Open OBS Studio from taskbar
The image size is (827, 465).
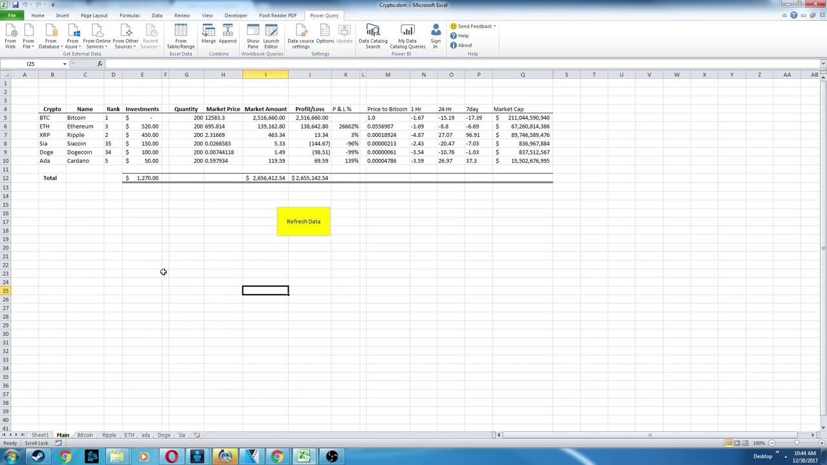331,457
